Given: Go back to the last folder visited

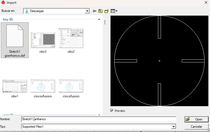Looking at the screenshot, I should (94, 11).
